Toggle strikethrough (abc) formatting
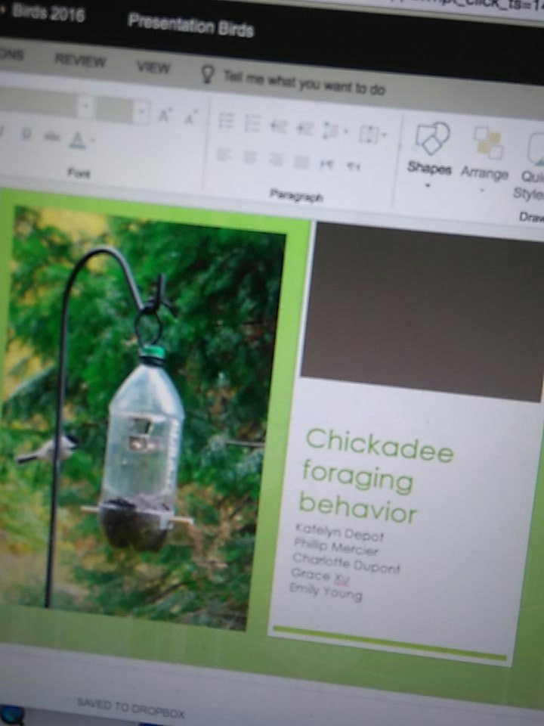Viewport: 544px width, 726px height. (x=52, y=136)
